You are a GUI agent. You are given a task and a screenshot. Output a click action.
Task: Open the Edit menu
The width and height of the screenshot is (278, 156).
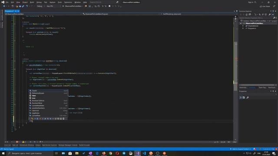(12, 2)
